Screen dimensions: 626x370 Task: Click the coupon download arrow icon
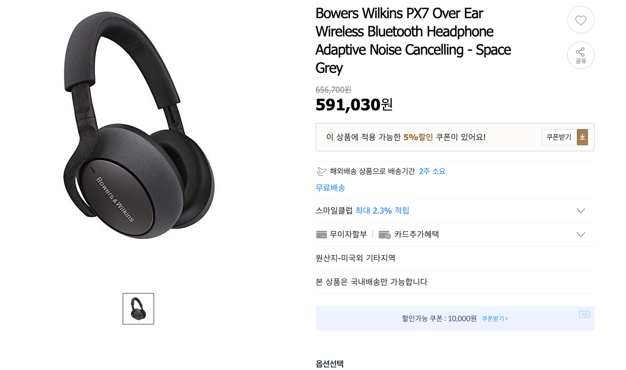tap(582, 137)
